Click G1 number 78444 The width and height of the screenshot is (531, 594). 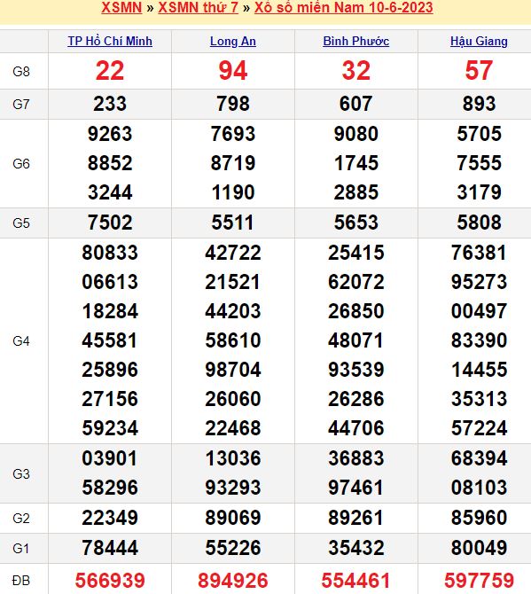click(110, 548)
